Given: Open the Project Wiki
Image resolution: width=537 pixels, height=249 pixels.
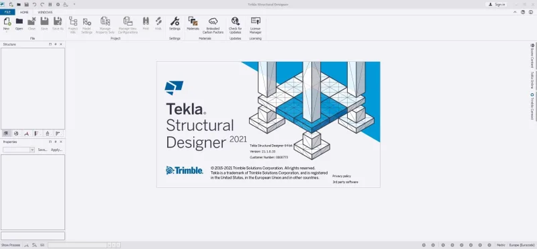Looking at the screenshot, I should pyautogui.click(x=73, y=26).
